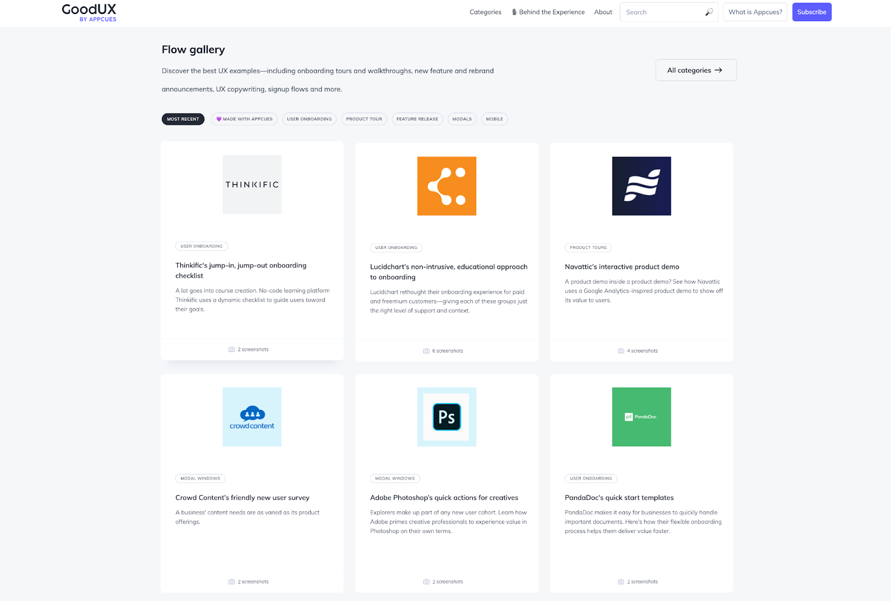Click Navattic card description text
Image resolution: width=891 pixels, height=601 pixels.
[644, 291]
